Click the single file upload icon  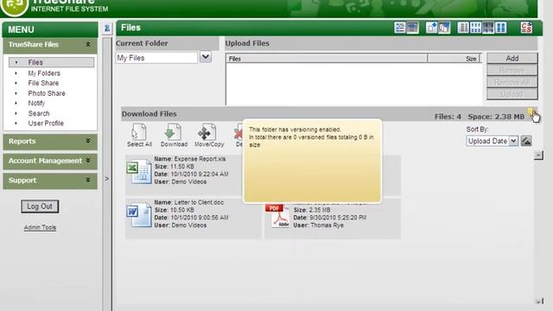432,28
